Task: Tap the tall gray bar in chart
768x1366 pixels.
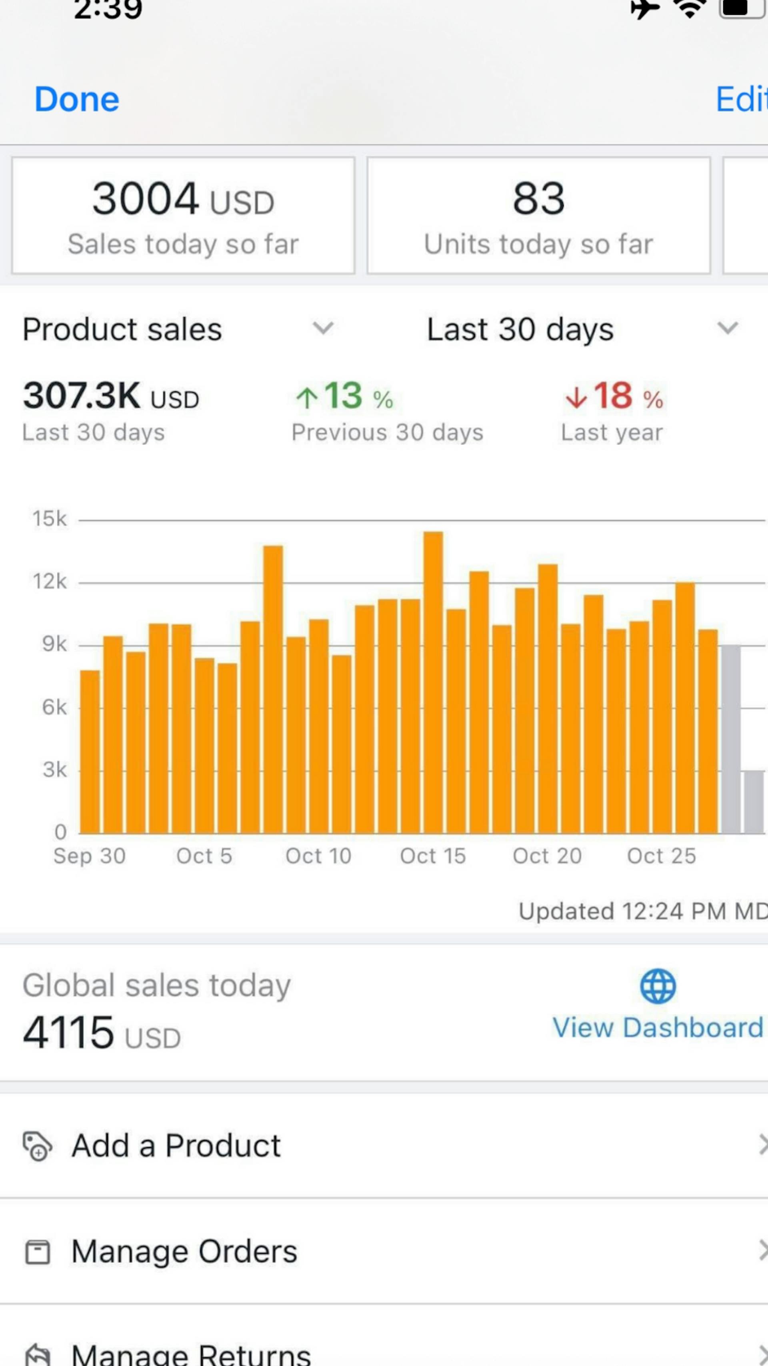Action: click(731, 739)
